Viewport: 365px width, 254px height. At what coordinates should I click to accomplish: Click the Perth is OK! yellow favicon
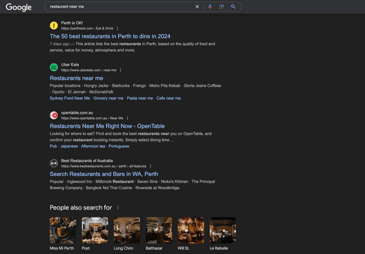pos(54,25)
